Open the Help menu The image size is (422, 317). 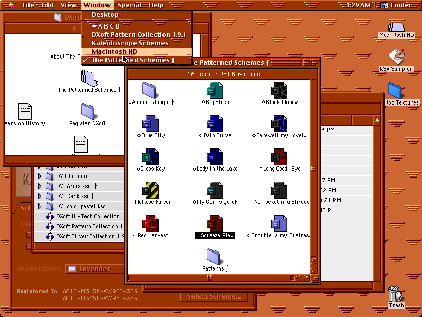156,5
